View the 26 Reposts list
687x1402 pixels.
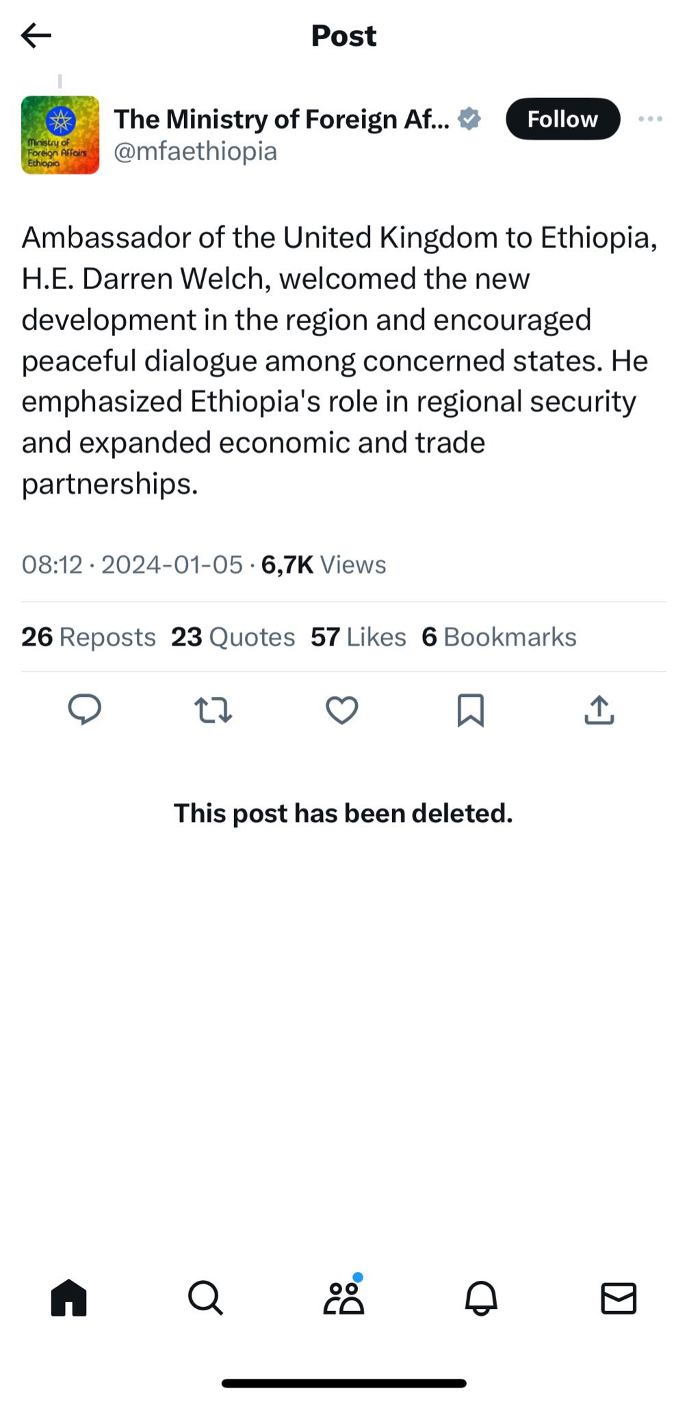89,637
